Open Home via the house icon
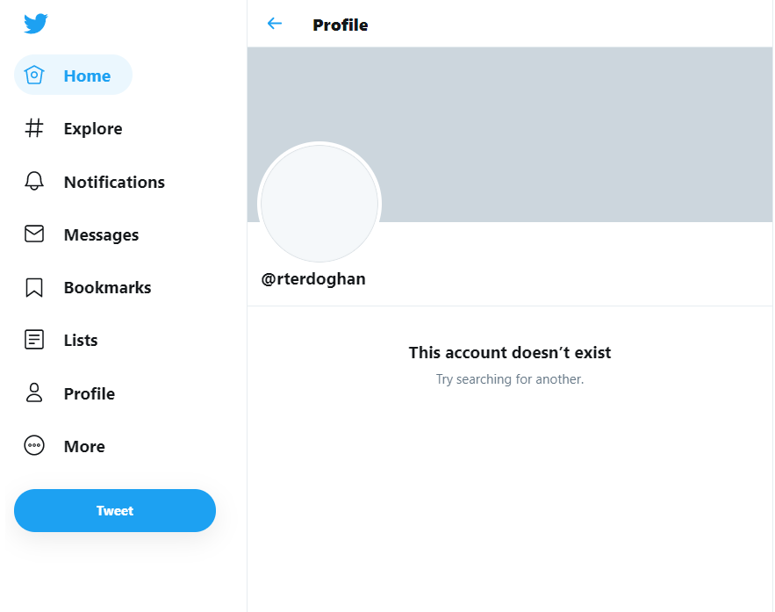The width and height of the screenshot is (775, 612). click(34, 76)
